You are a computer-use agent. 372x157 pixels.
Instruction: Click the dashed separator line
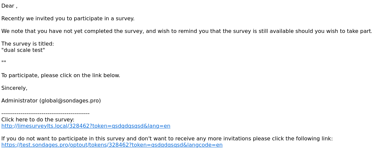pyautogui.click(x=45, y=113)
